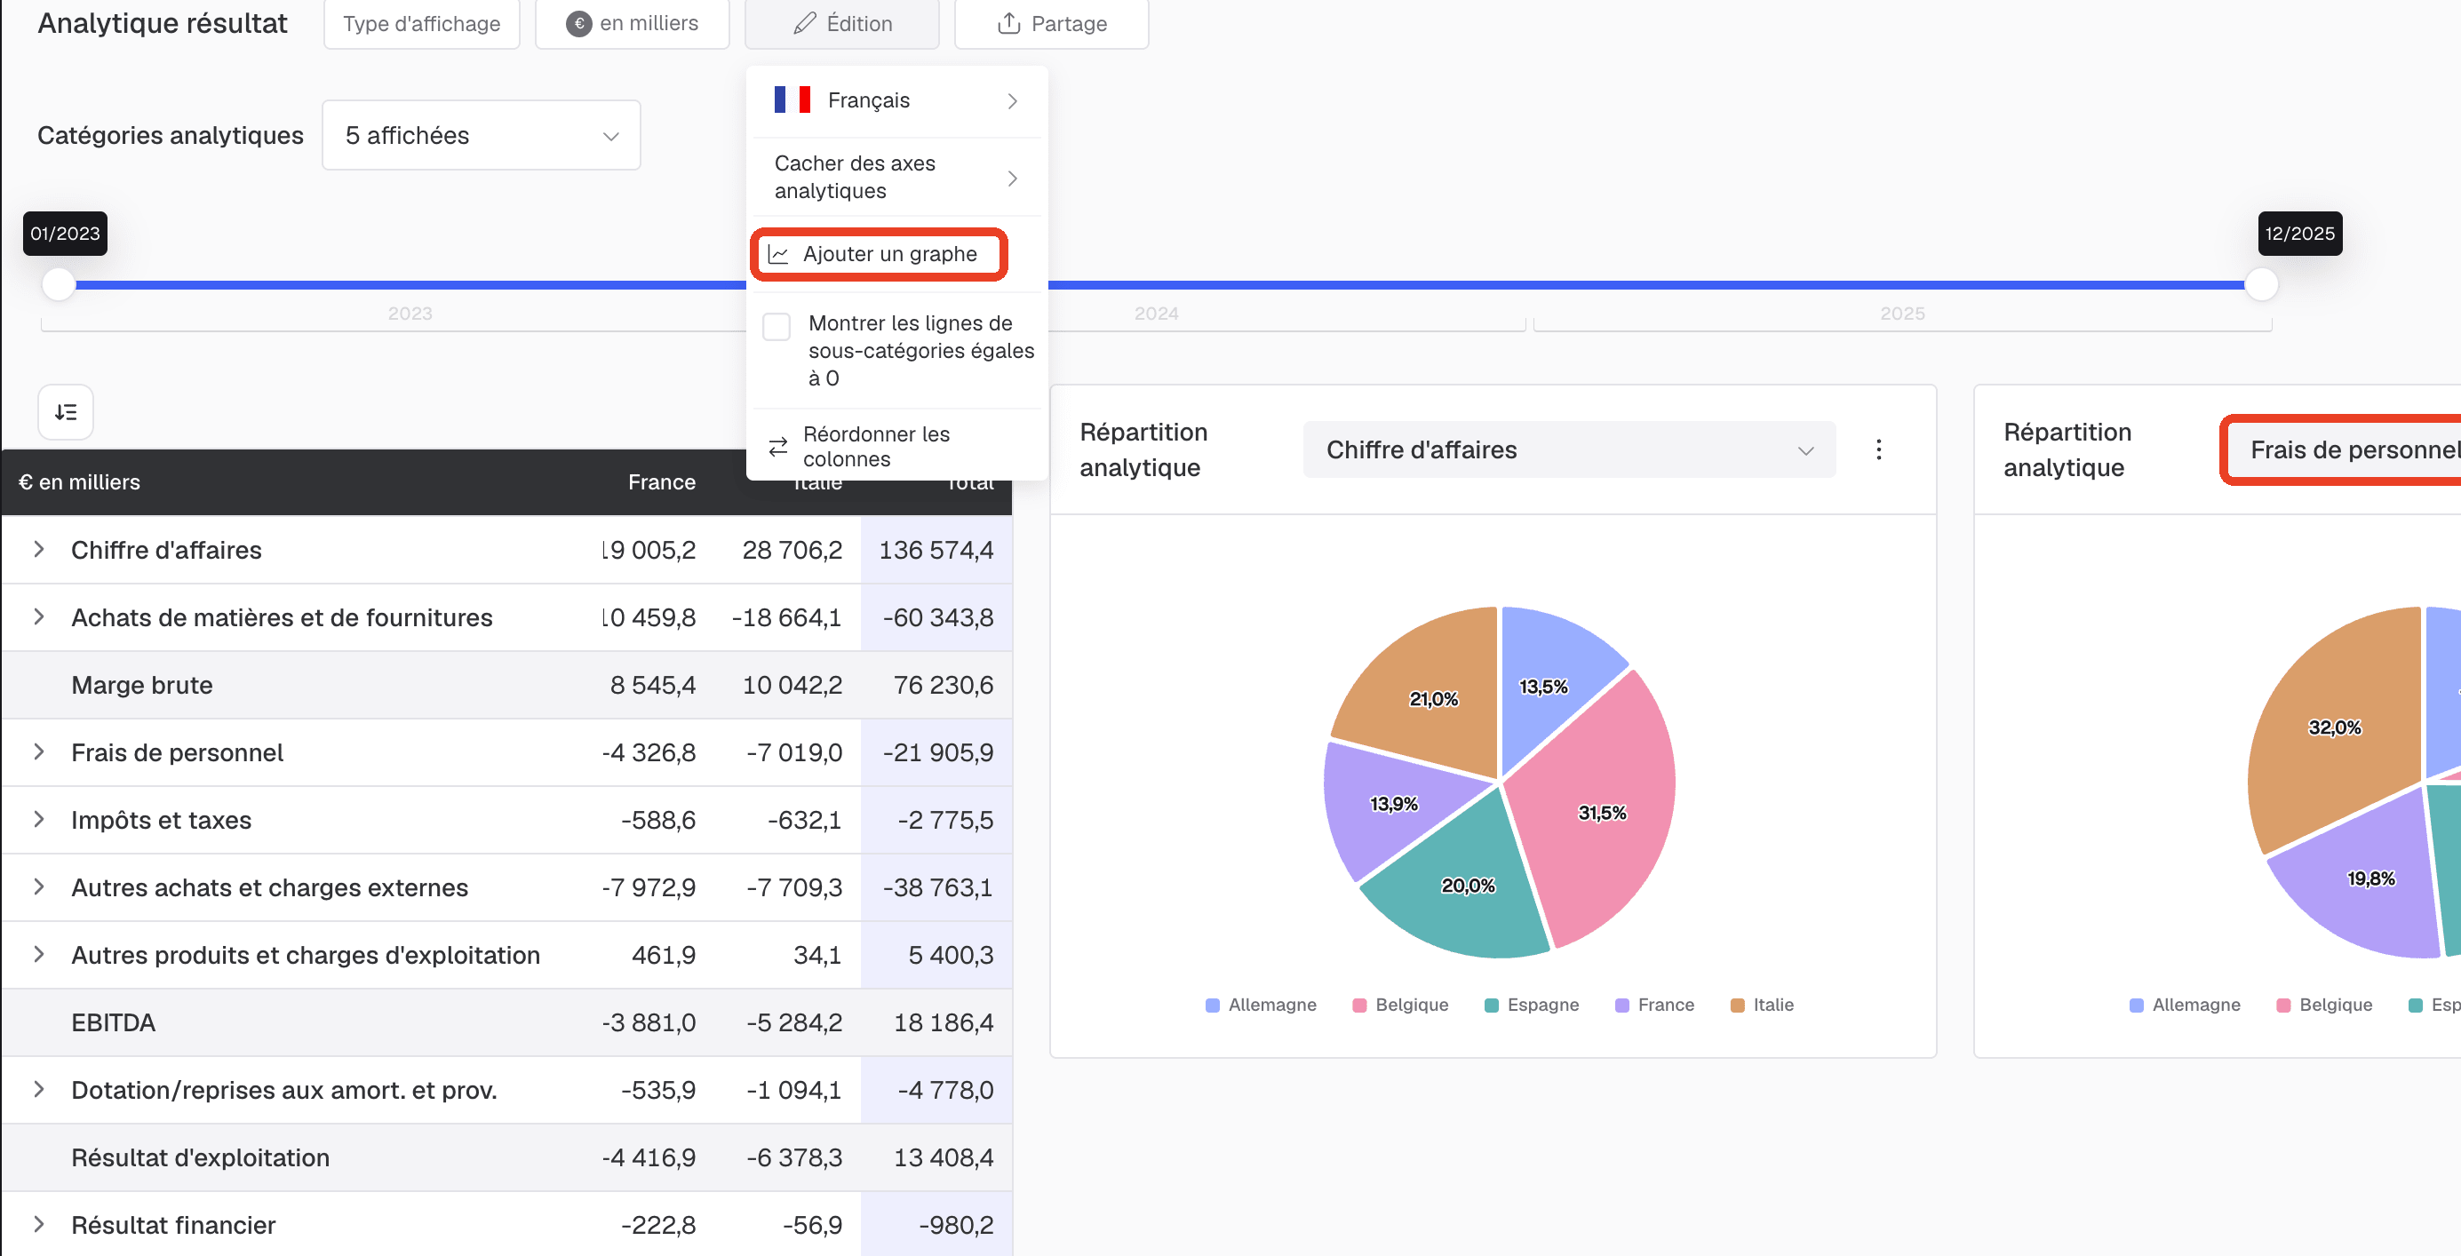Click the France column header
2461x1256 pixels.
(661, 482)
